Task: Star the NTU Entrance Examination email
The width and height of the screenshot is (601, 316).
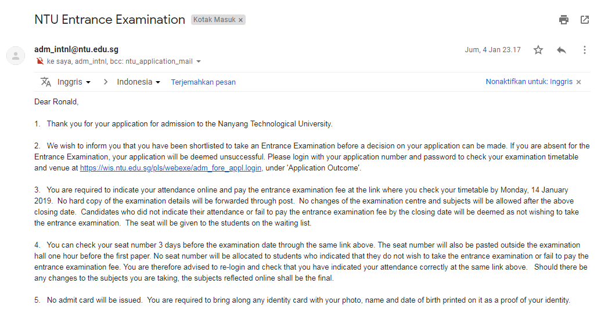Action: pyautogui.click(x=538, y=50)
